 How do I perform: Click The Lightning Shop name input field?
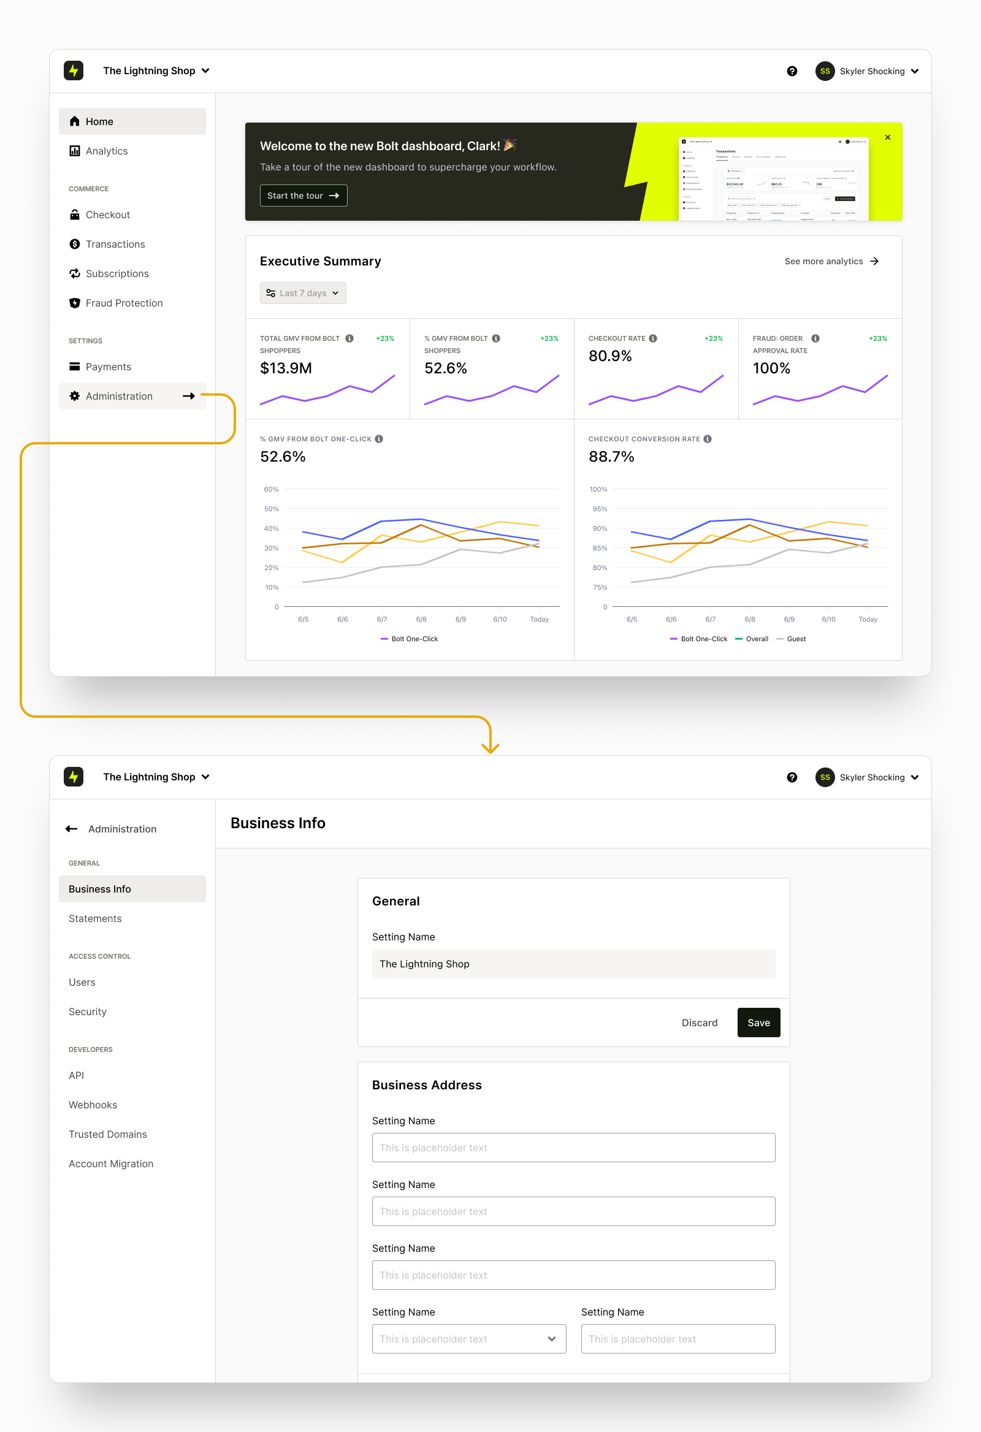573,964
